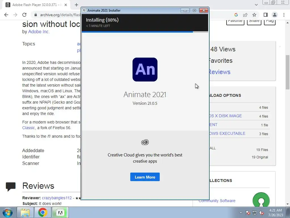This screenshot has height=218, width=290.
Task: Open the Classic browser link
Action: (x=29, y=128)
